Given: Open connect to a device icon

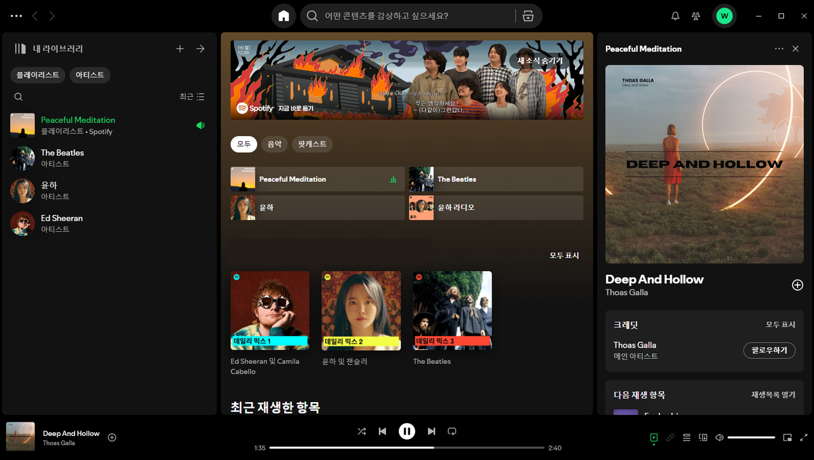Looking at the screenshot, I should (x=703, y=438).
